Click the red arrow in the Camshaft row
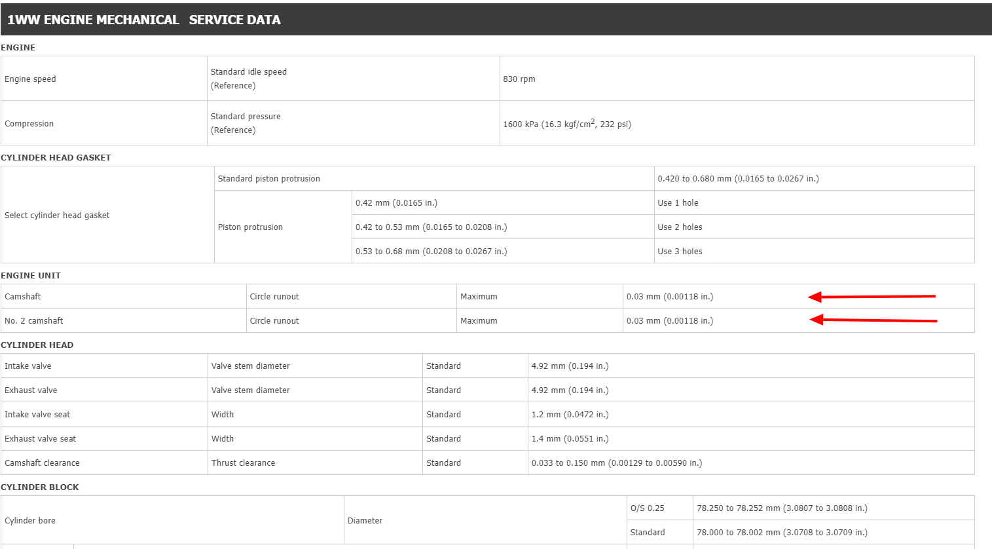This screenshot has height=549, width=992. click(x=871, y=297)
